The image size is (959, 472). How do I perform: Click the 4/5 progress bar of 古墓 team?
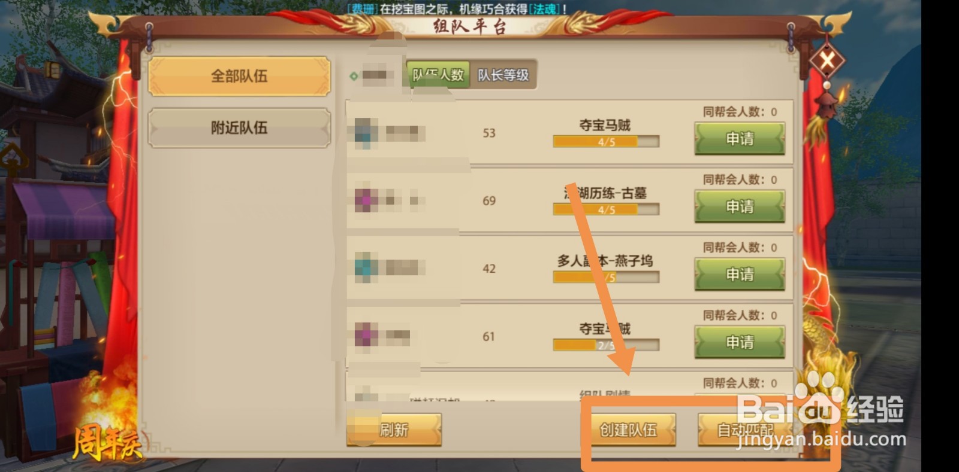coord(606,209)
